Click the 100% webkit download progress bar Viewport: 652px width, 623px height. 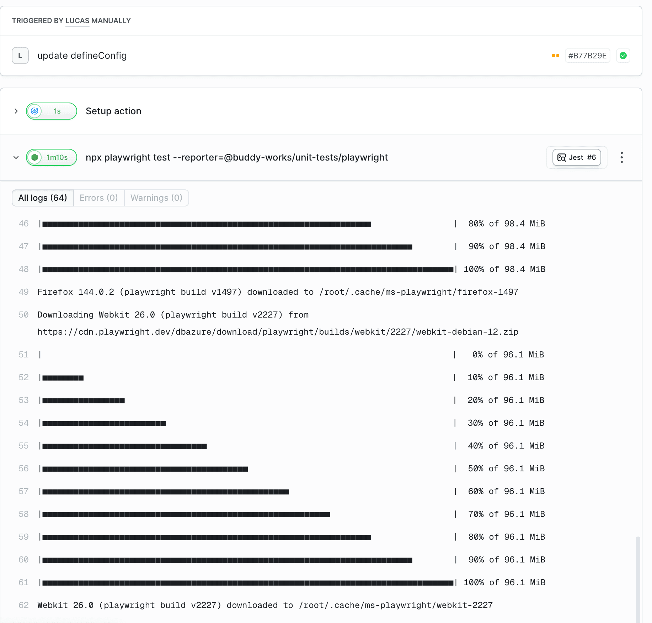(247, 583)
